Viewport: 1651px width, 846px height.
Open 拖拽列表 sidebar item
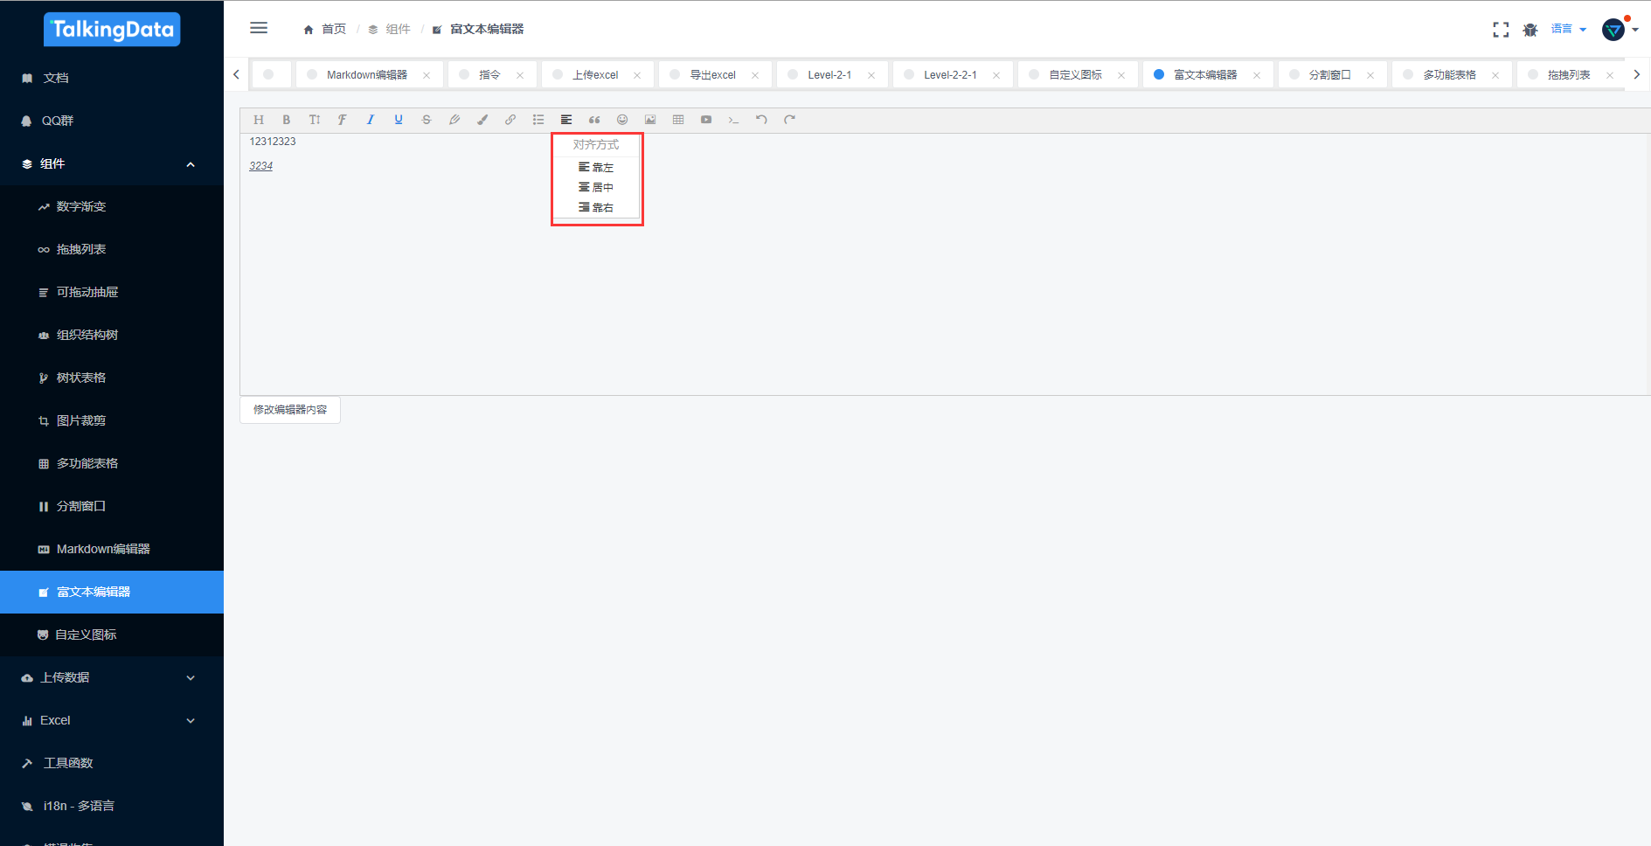click(x=112, y=249)
